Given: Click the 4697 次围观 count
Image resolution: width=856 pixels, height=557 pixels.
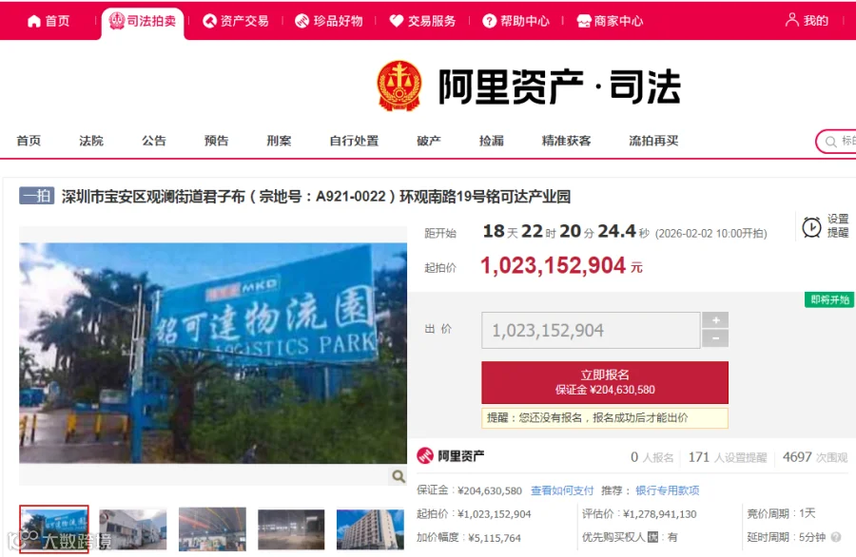Looking at the screenshot, I should pyautogui.click(x=815, y=457).
